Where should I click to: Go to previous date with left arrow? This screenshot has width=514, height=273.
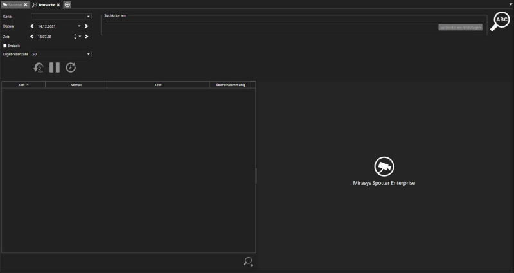pyautogui.click(x=32, y=26)
